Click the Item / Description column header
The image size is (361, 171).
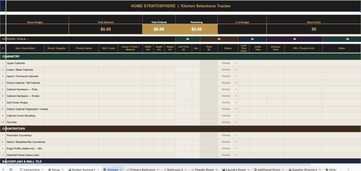tap(25, 48)
